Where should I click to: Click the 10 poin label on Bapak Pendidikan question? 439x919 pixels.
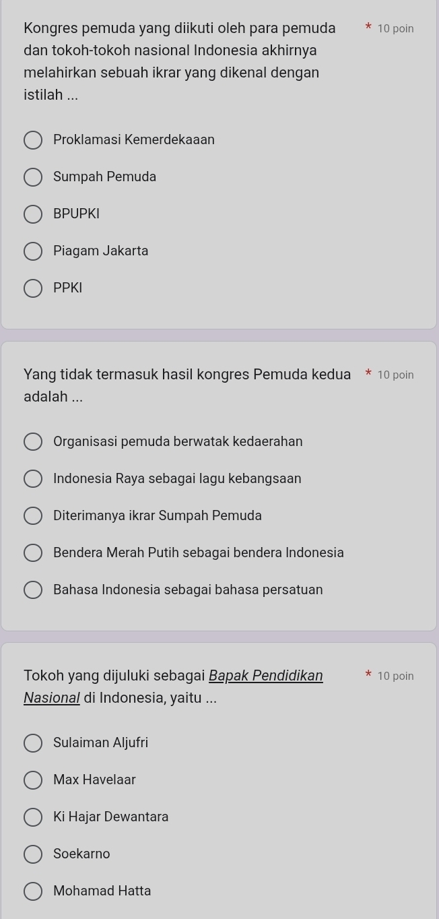pyautogui.click(x=395, y=676)
